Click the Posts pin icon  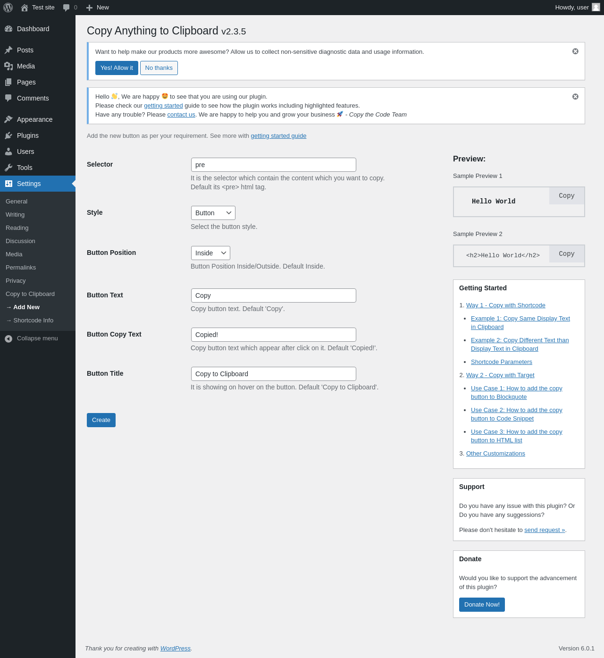(8, 50)
